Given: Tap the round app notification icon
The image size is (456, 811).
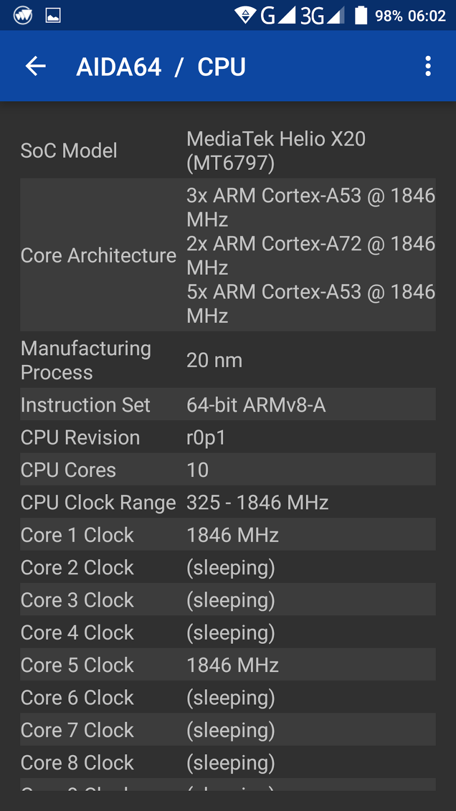Looking at the screenshot, I should [23, 16].
